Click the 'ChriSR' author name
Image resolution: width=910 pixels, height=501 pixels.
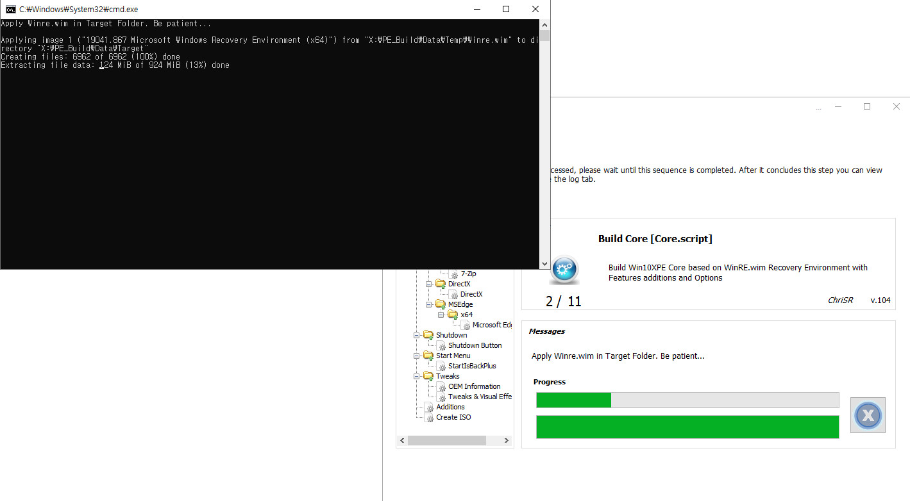click(x=840, y=300)
